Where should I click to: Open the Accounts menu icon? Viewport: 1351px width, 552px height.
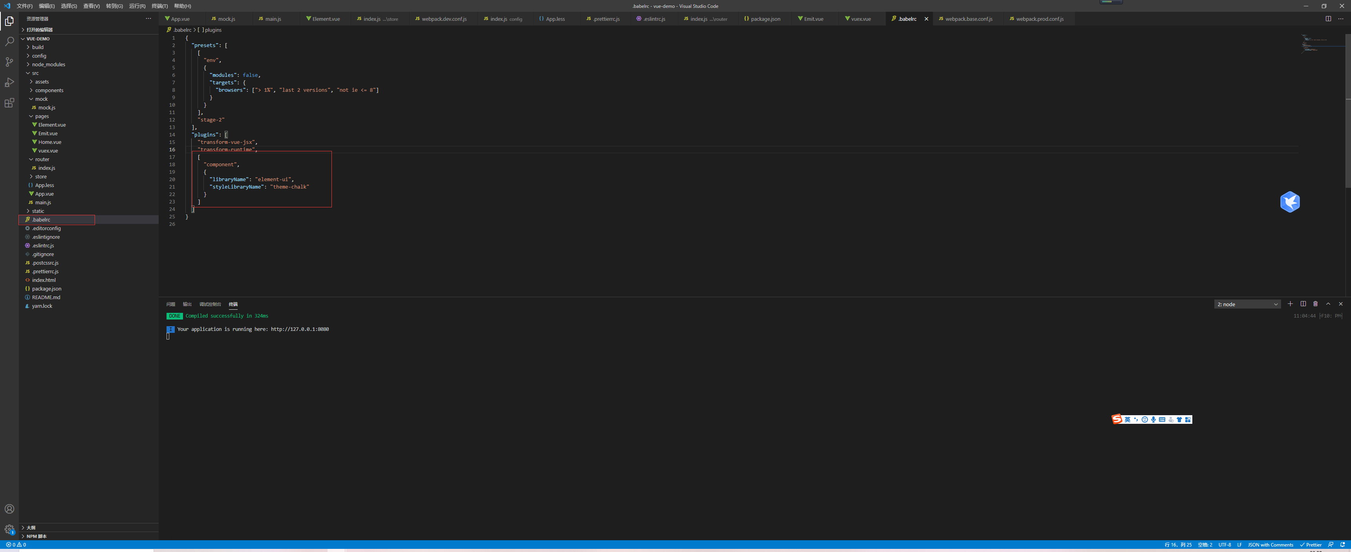(9, 509)
